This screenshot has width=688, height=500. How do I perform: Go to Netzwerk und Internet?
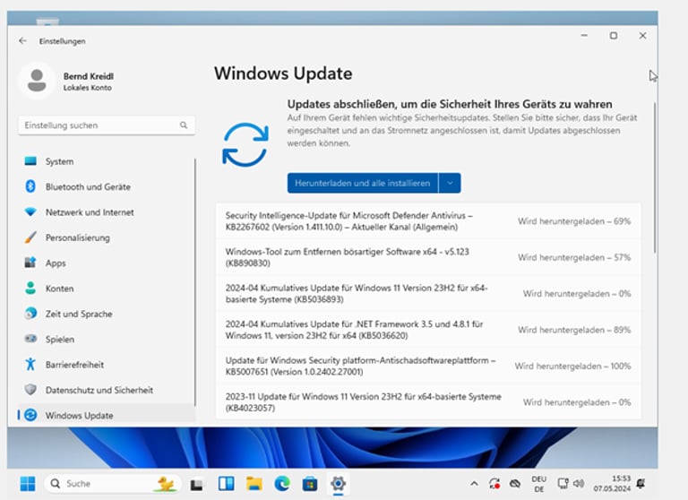(x=107, y=212)
